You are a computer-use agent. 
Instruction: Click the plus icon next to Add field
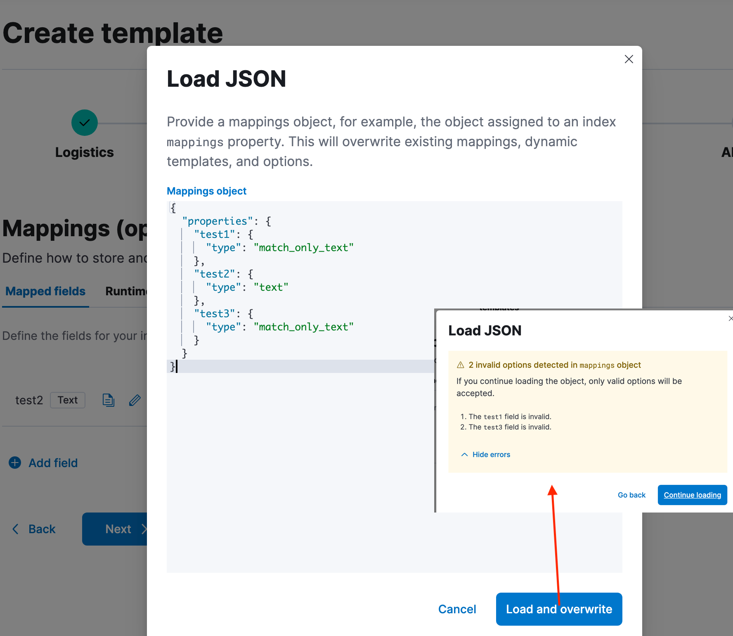pos(14,463)
